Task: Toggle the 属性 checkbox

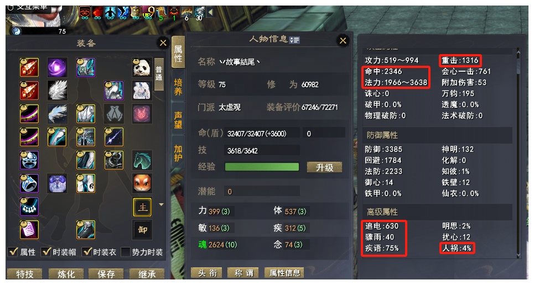Action: [14, 252]
